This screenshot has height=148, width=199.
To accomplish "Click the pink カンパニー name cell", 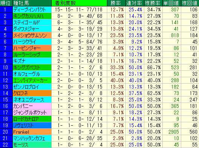I will [x=32, y=106].
